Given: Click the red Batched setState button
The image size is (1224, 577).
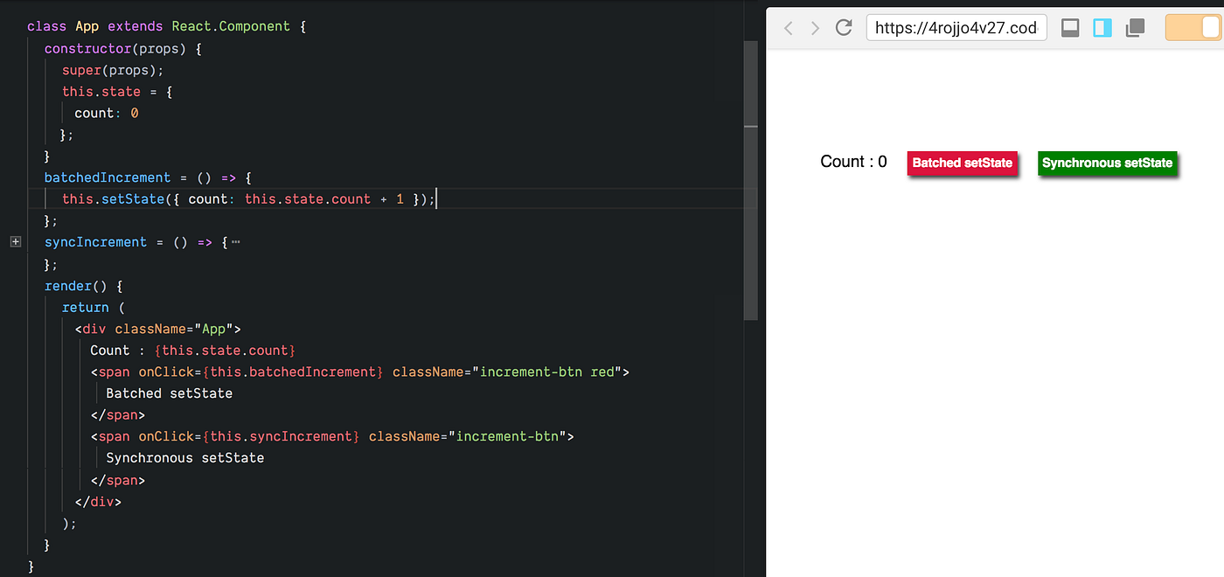Looking at the screenshot, I should click(963, 163).
